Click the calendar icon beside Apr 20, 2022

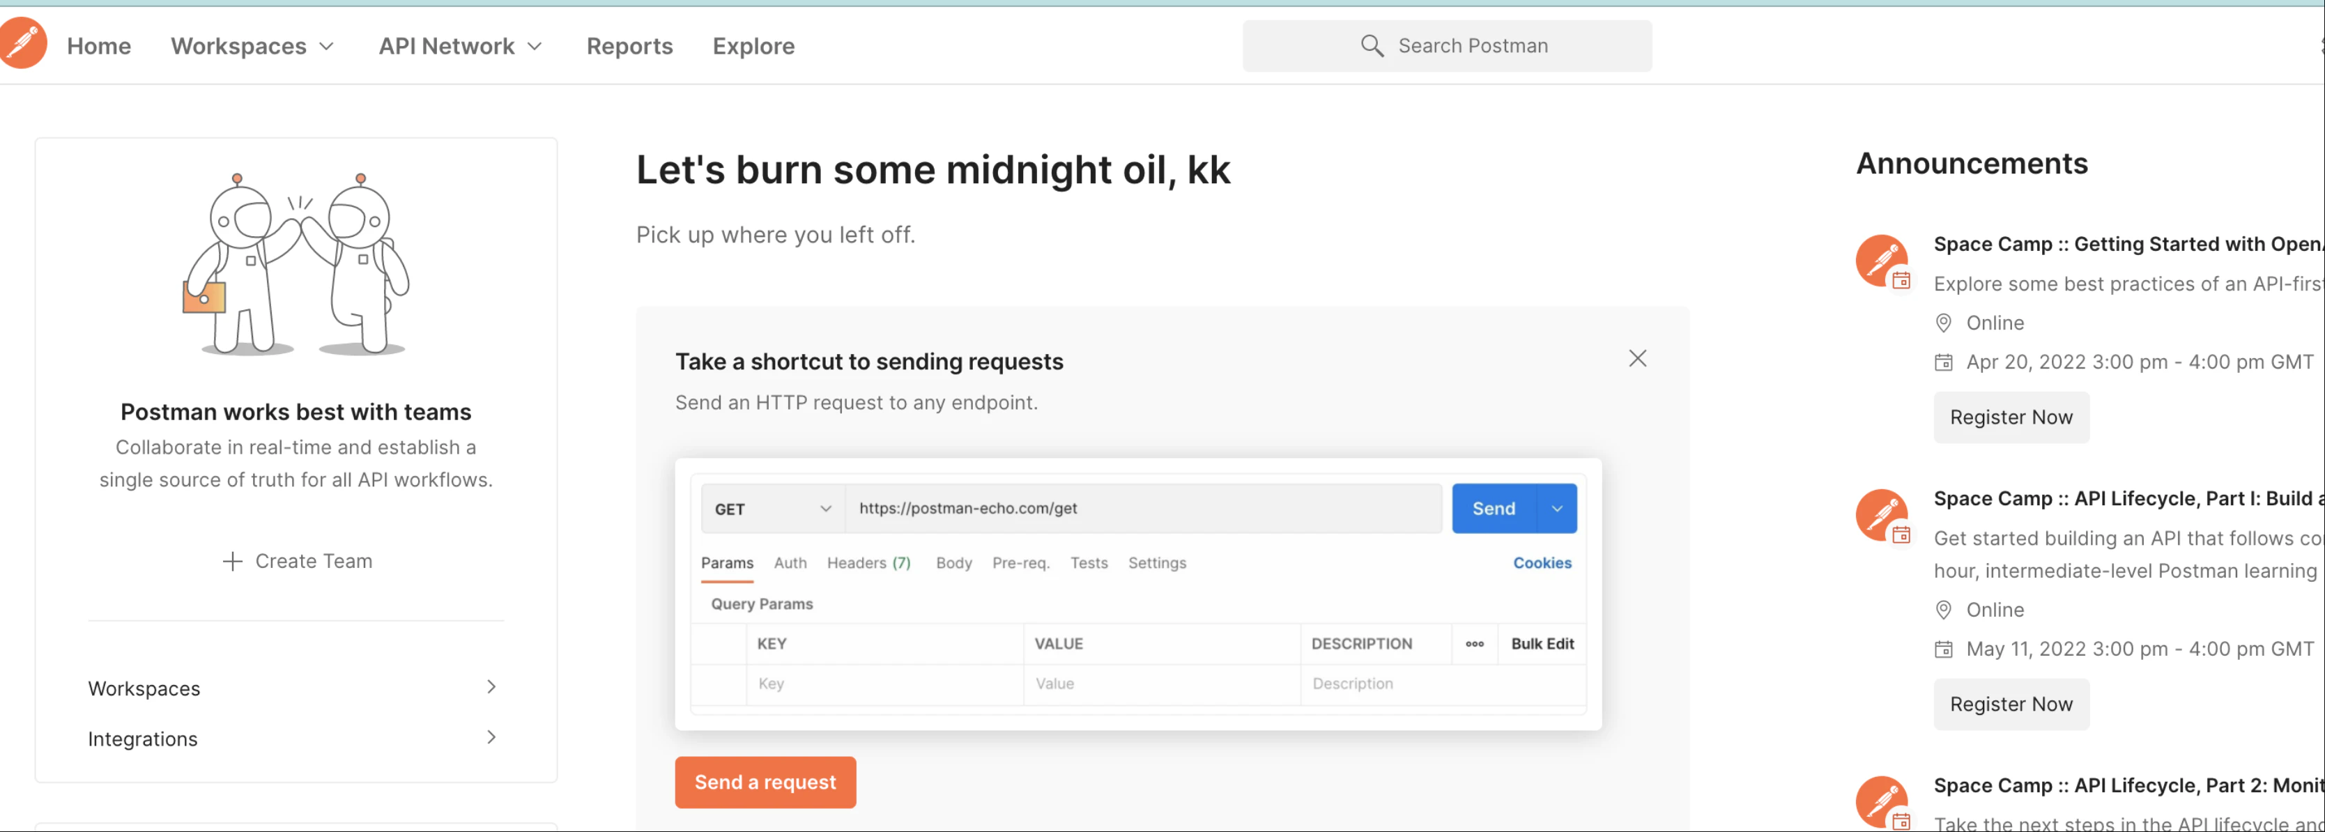pyautogui.click(x=1943, y=363)
